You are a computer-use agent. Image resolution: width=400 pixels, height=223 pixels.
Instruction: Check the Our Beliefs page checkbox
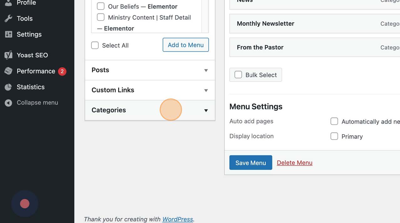[x=101, y=6]
